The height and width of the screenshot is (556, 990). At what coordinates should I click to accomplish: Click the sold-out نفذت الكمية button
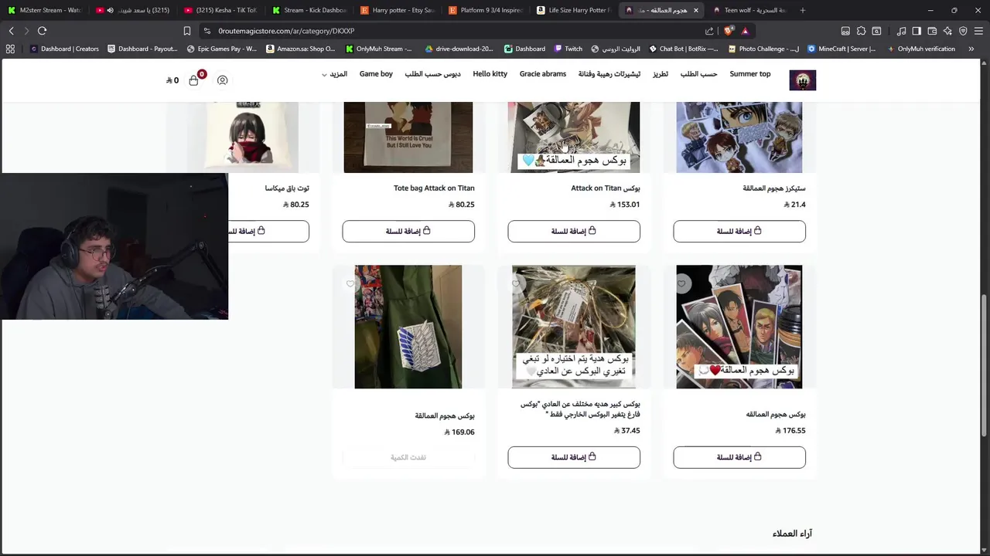[x=408, y=457]
